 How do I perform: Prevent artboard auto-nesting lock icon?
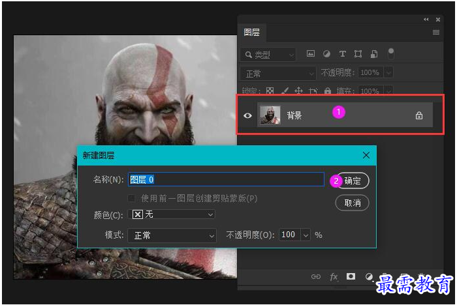[313, 91]
